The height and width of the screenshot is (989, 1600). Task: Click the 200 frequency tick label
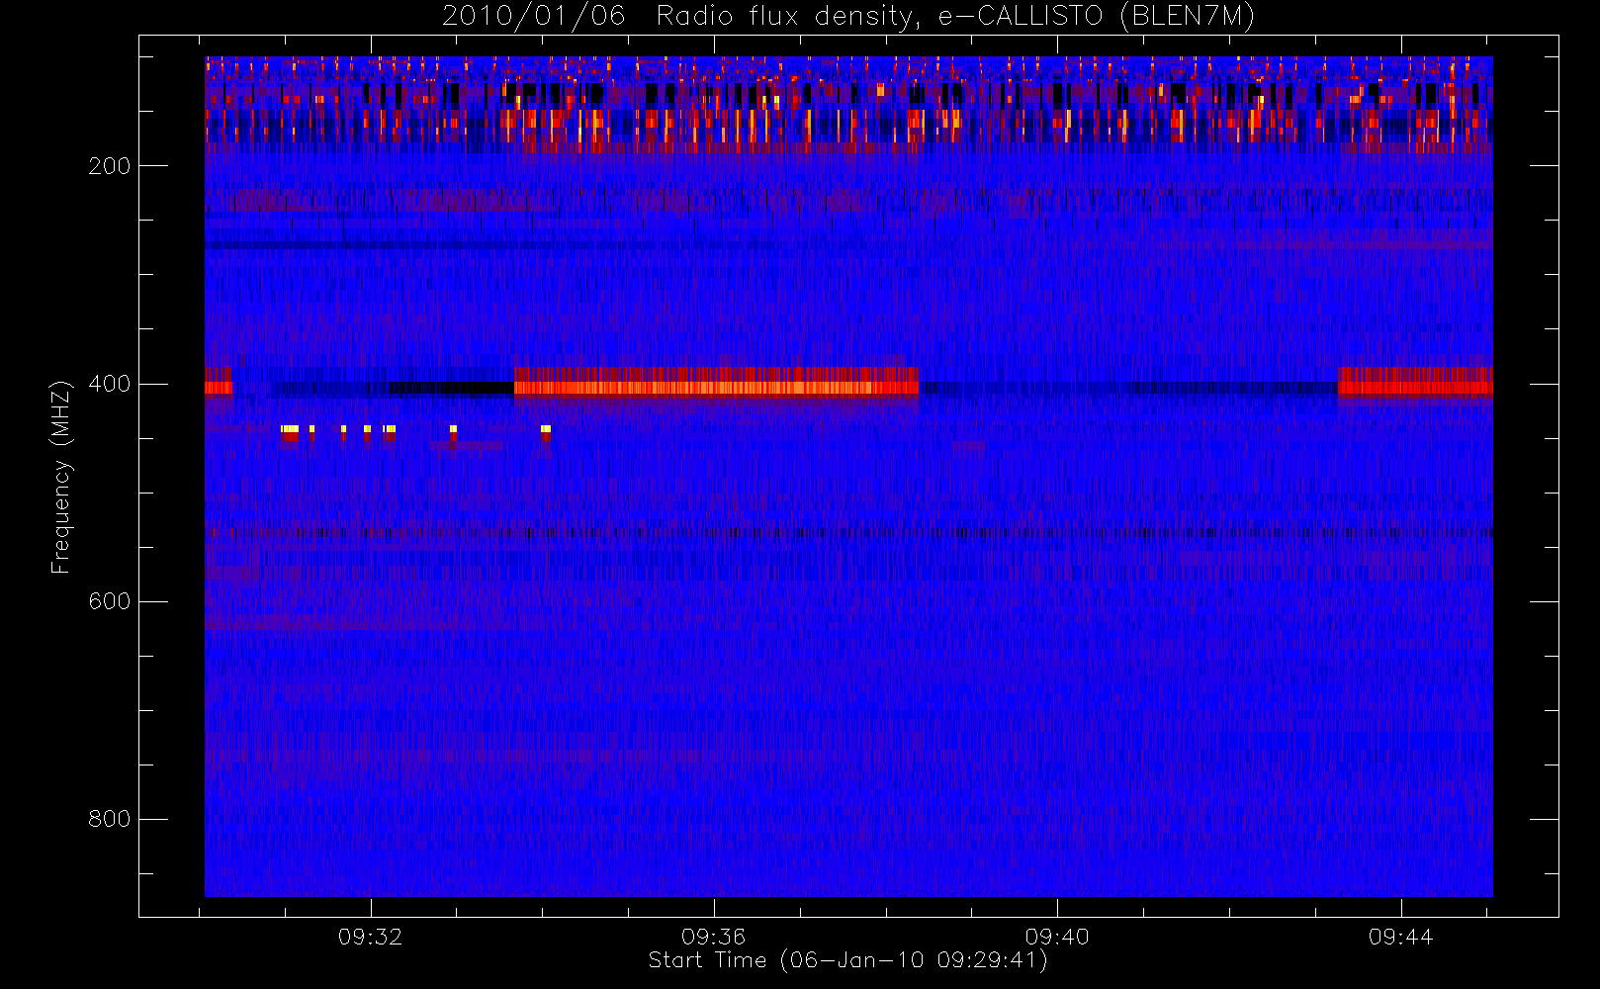(110, 166)
